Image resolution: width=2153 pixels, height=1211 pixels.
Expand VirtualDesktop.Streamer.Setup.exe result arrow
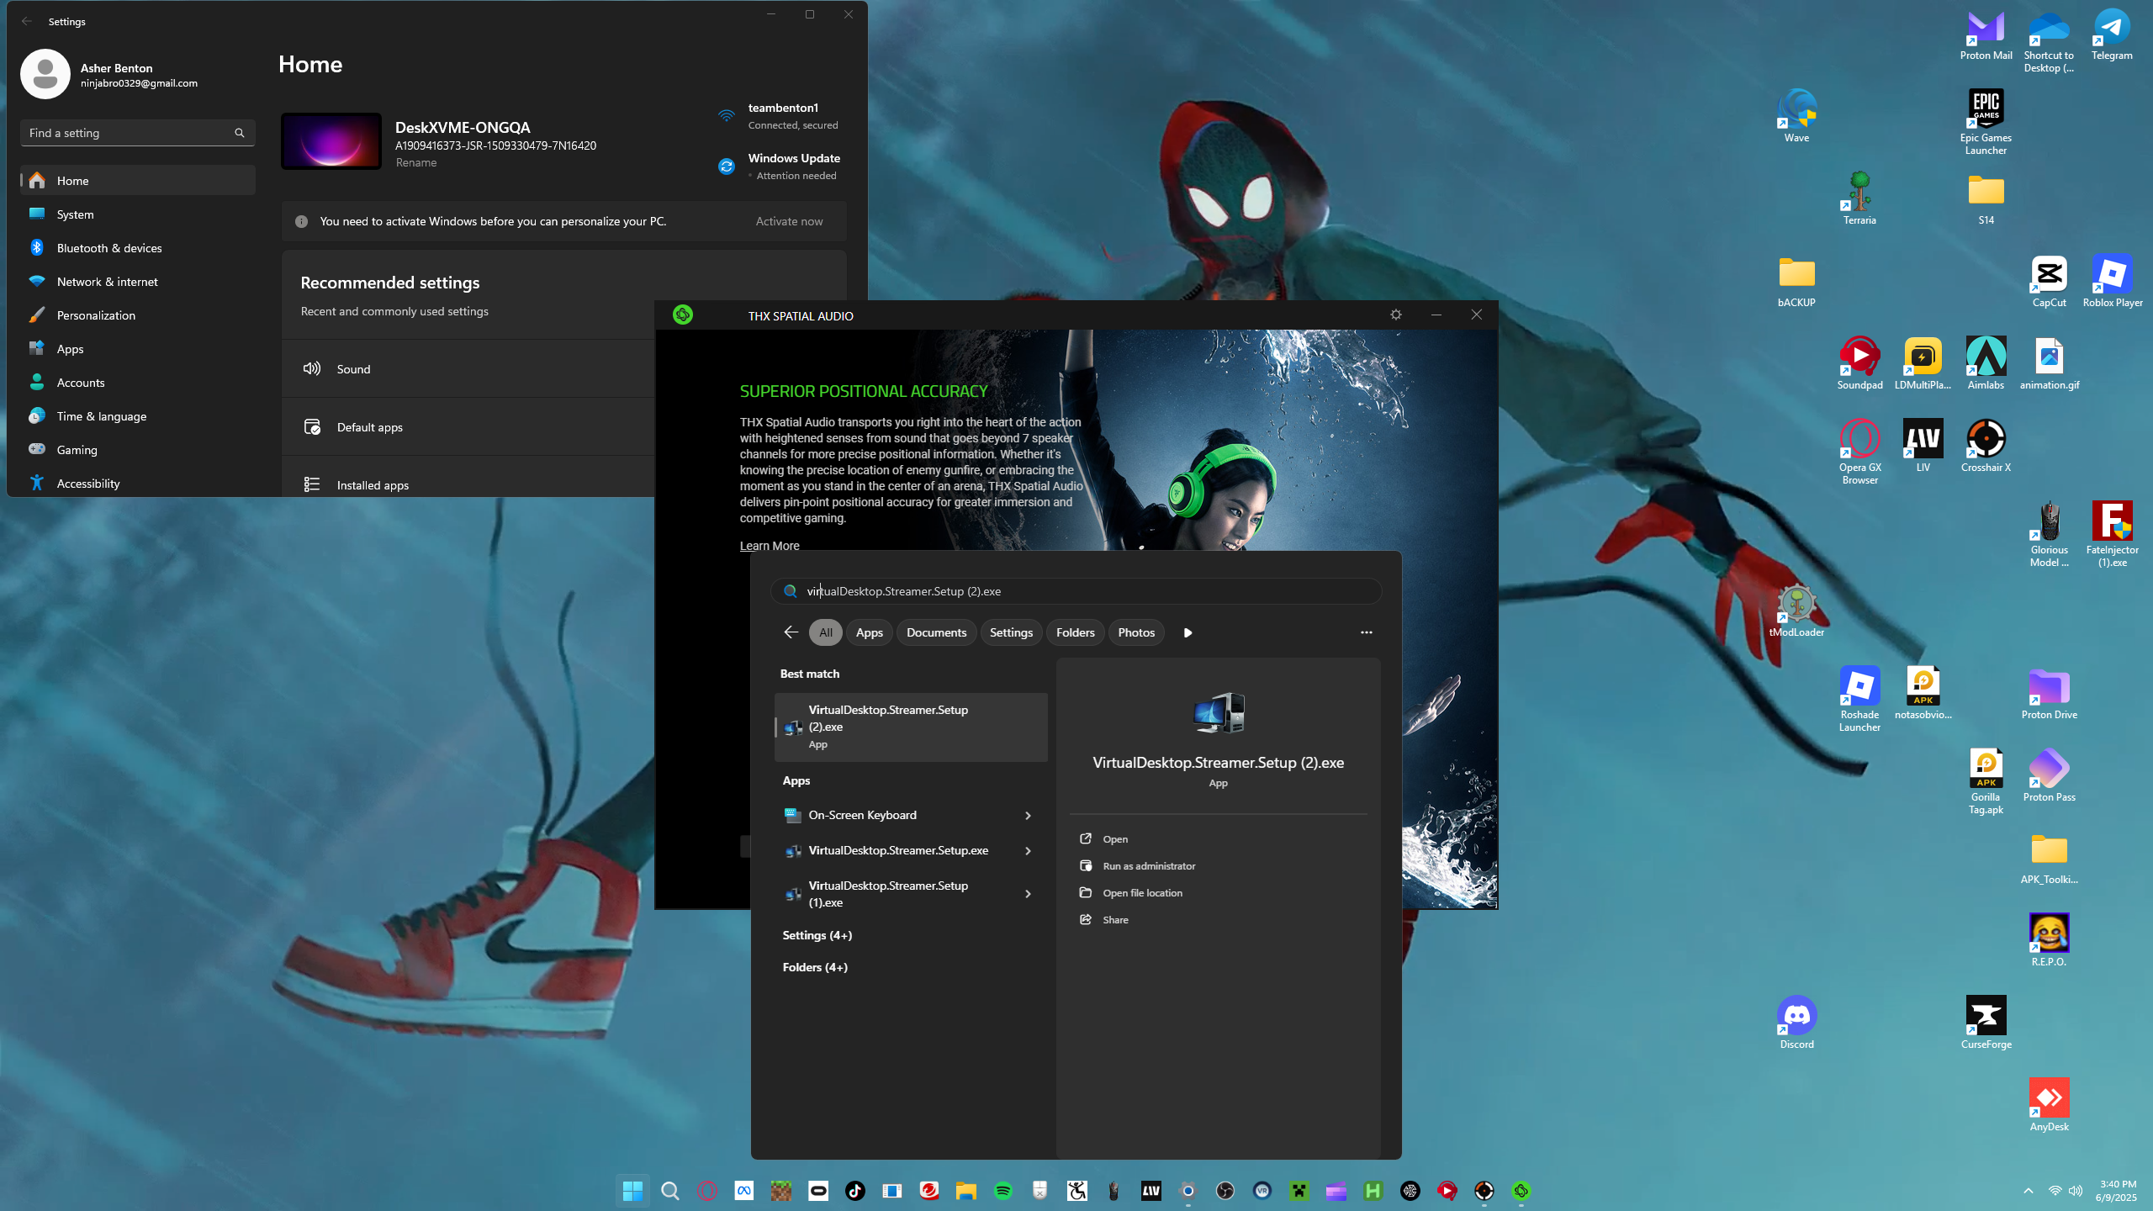point(1028,851)
